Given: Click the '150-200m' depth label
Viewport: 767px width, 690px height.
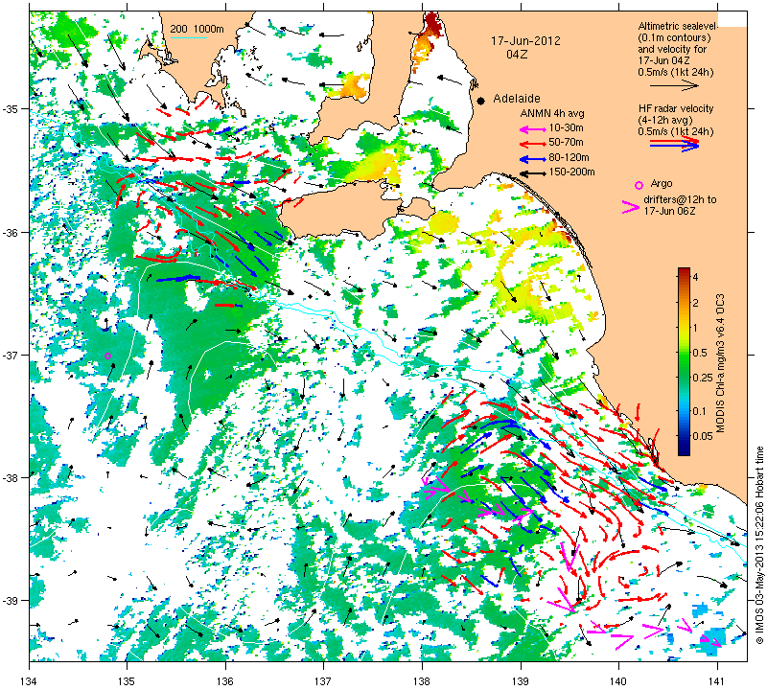Looking at the screenshot, I should pyautogui.click(x=571, y=172).
